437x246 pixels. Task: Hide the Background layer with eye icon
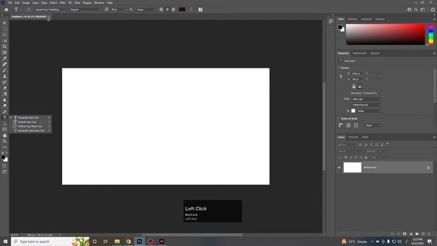339,167
